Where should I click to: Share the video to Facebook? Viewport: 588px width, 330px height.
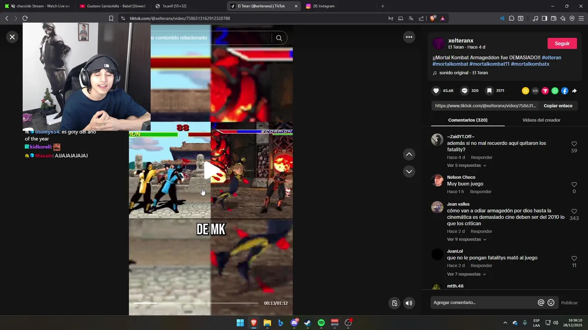pos(565,91)
